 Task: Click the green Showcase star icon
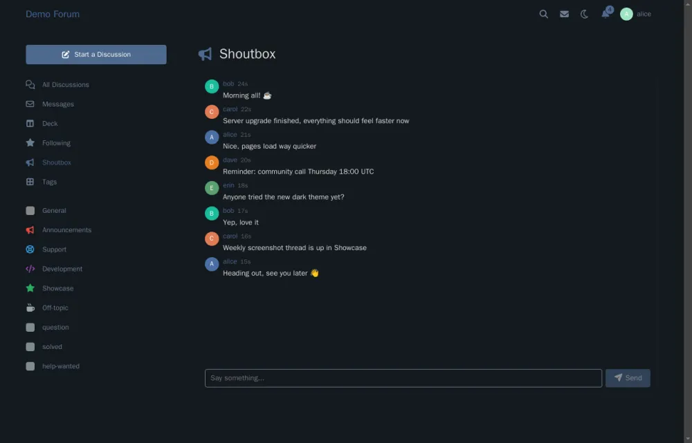click(x=30, y=288)
